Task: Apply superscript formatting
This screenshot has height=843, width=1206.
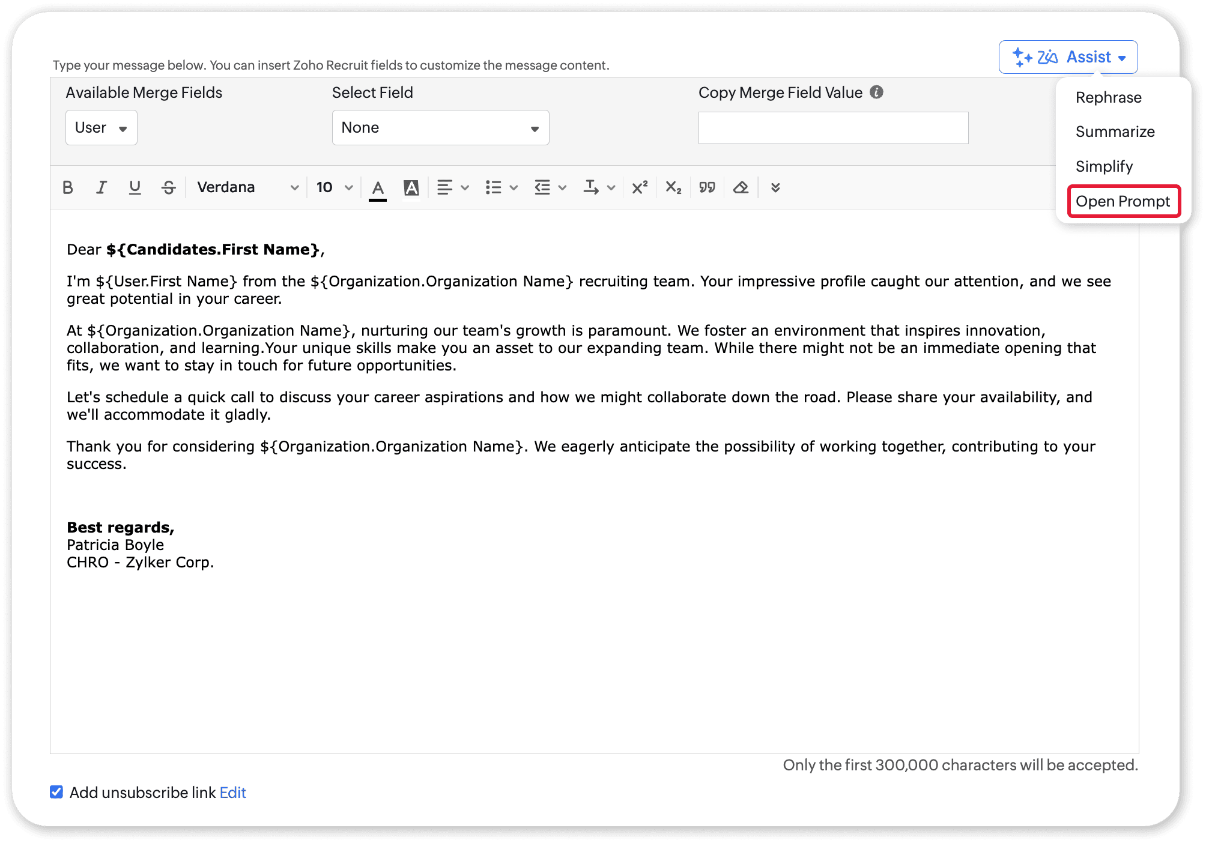Action: [640, 187]
